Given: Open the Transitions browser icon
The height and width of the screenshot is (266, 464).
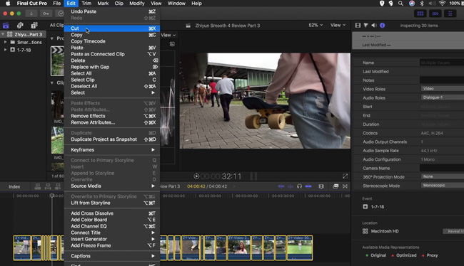Looking at the screenshot, I should pos(345,186).
